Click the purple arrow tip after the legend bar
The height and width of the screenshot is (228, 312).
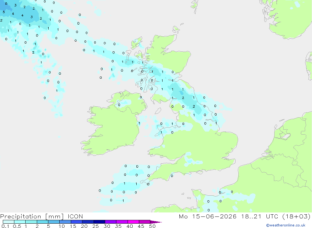pos(156,222)
